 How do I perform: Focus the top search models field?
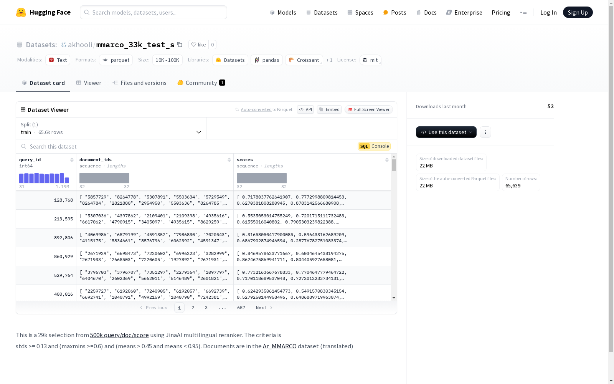[153, 12]
